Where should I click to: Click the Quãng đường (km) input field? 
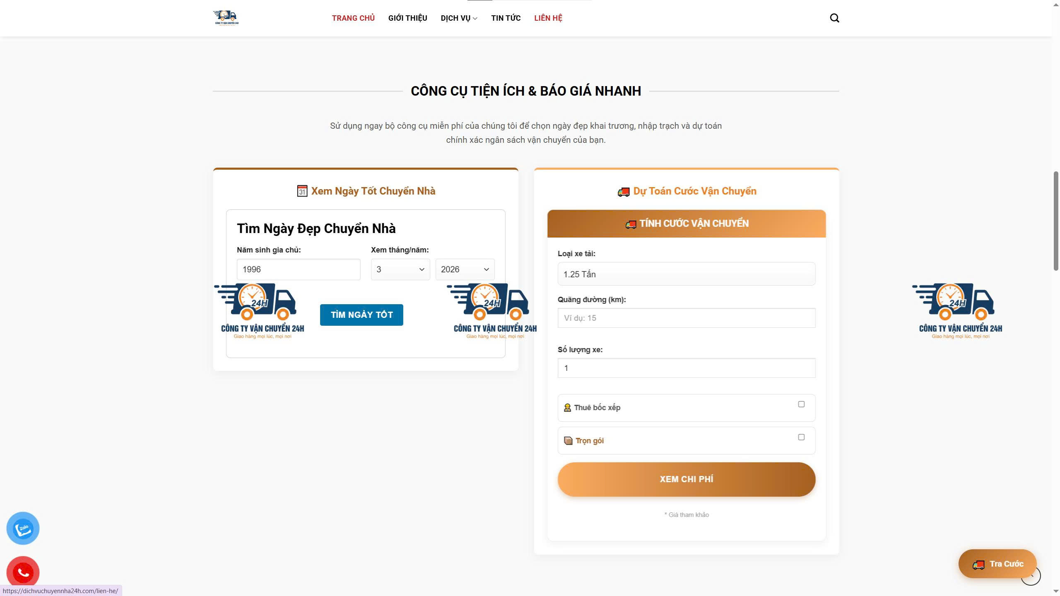(686, 318)
